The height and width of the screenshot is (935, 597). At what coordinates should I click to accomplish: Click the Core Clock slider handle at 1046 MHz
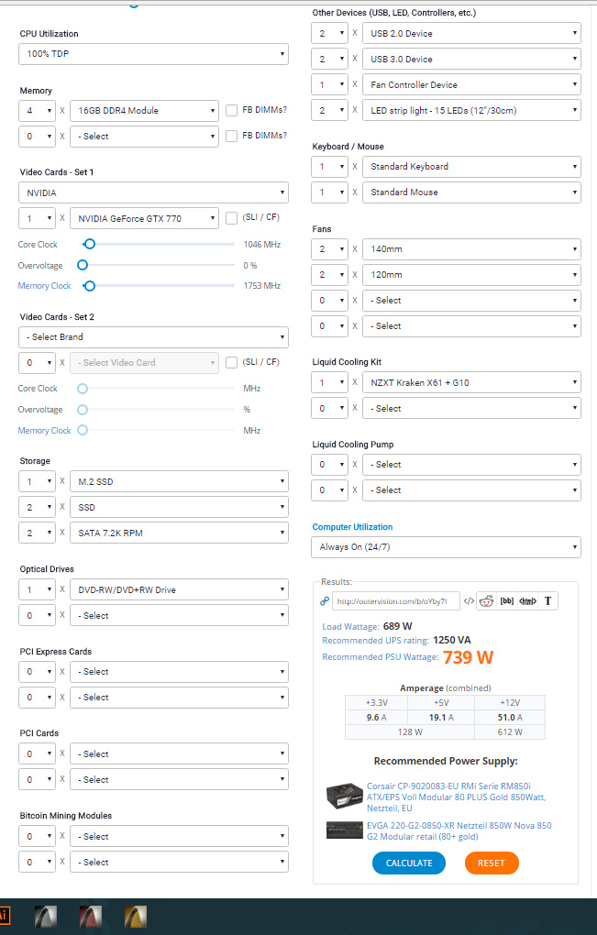(x=89, y=244)
